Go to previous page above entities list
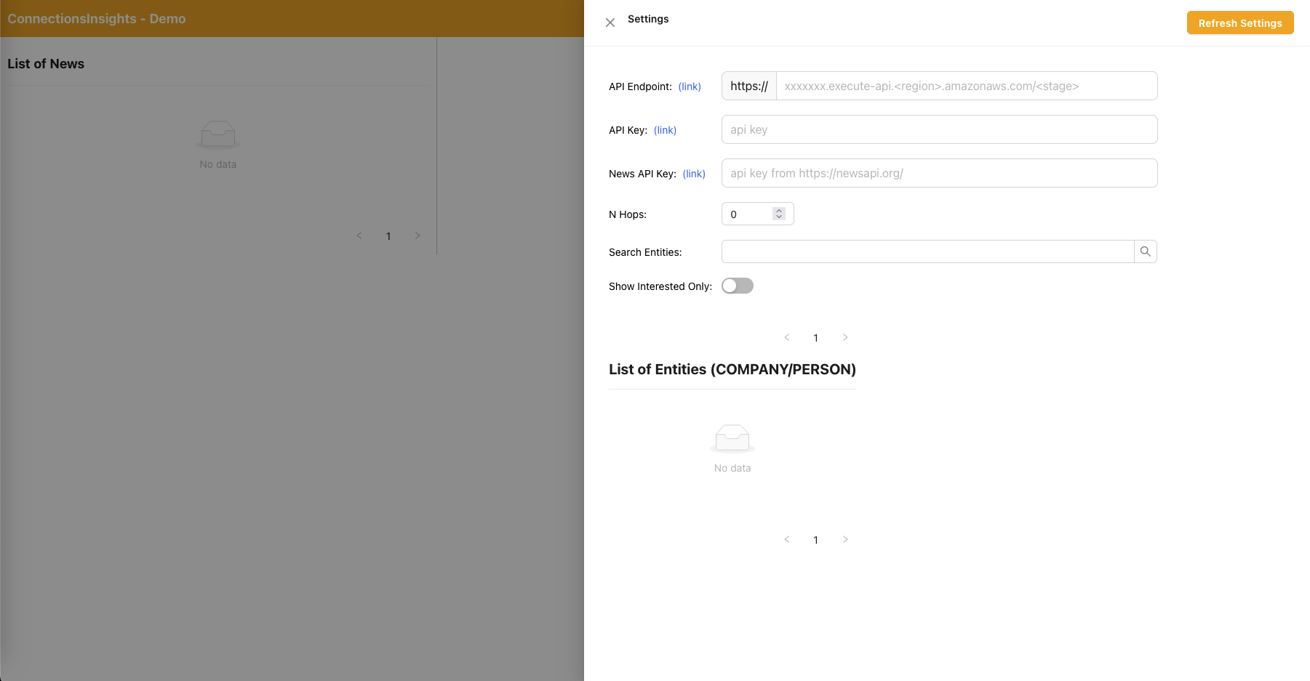The height and width of the screenshot is (681, 1310). [x=787, y=337]
